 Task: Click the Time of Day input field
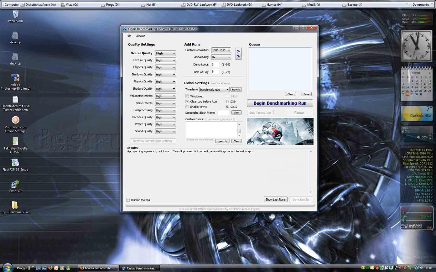(x=215, y=72)
